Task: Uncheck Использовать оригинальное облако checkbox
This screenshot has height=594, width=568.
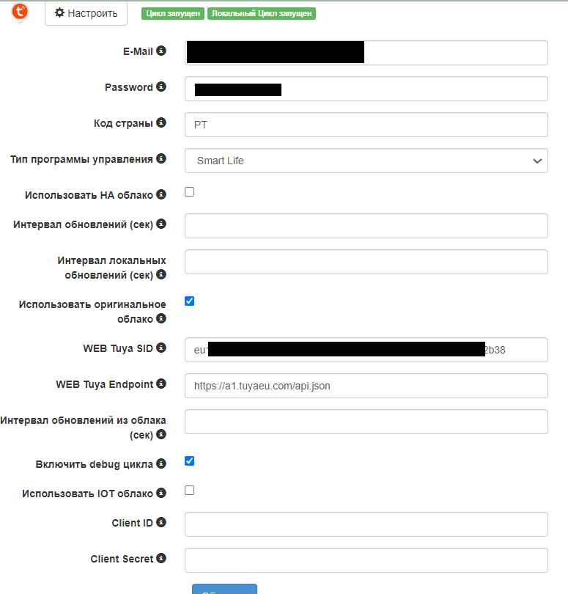Action: coord(189,301)
